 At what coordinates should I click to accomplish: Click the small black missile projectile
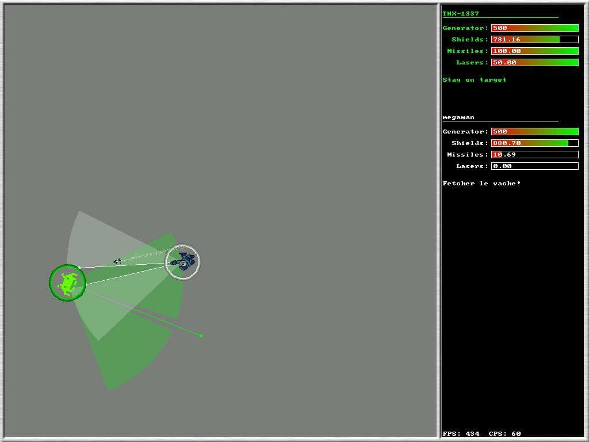[x=117, y=261]
